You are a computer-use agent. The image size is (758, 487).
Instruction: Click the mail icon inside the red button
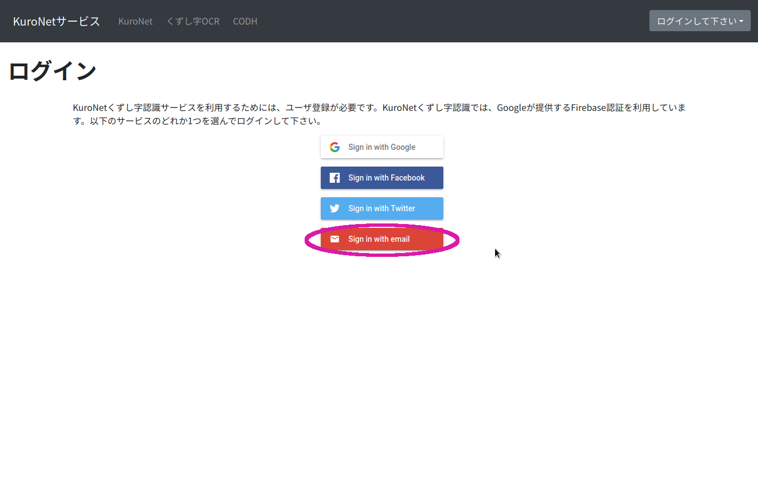334,238
